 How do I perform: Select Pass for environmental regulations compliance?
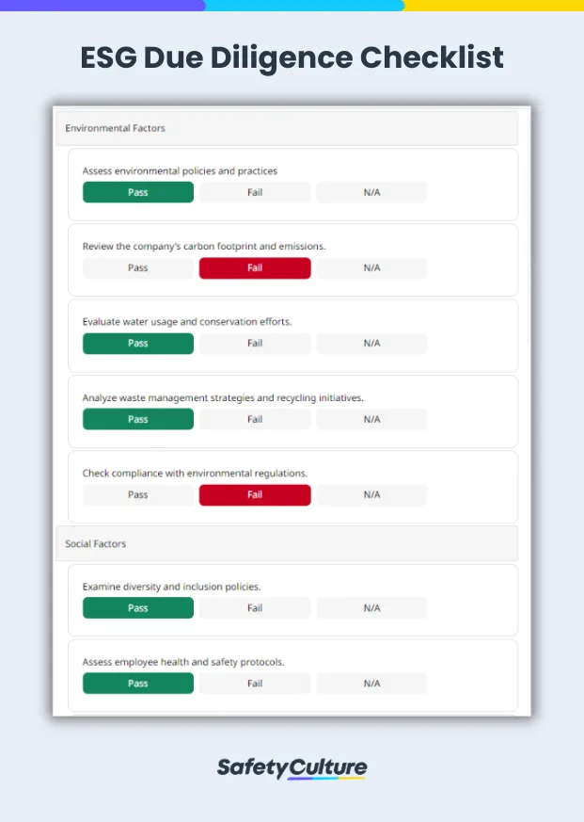pos(137,494)
